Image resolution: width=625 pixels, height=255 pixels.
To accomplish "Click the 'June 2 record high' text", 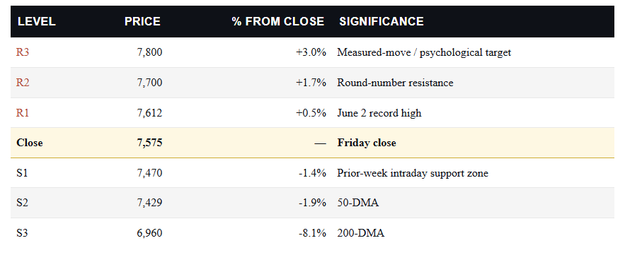I will click(x=379, y=113).
